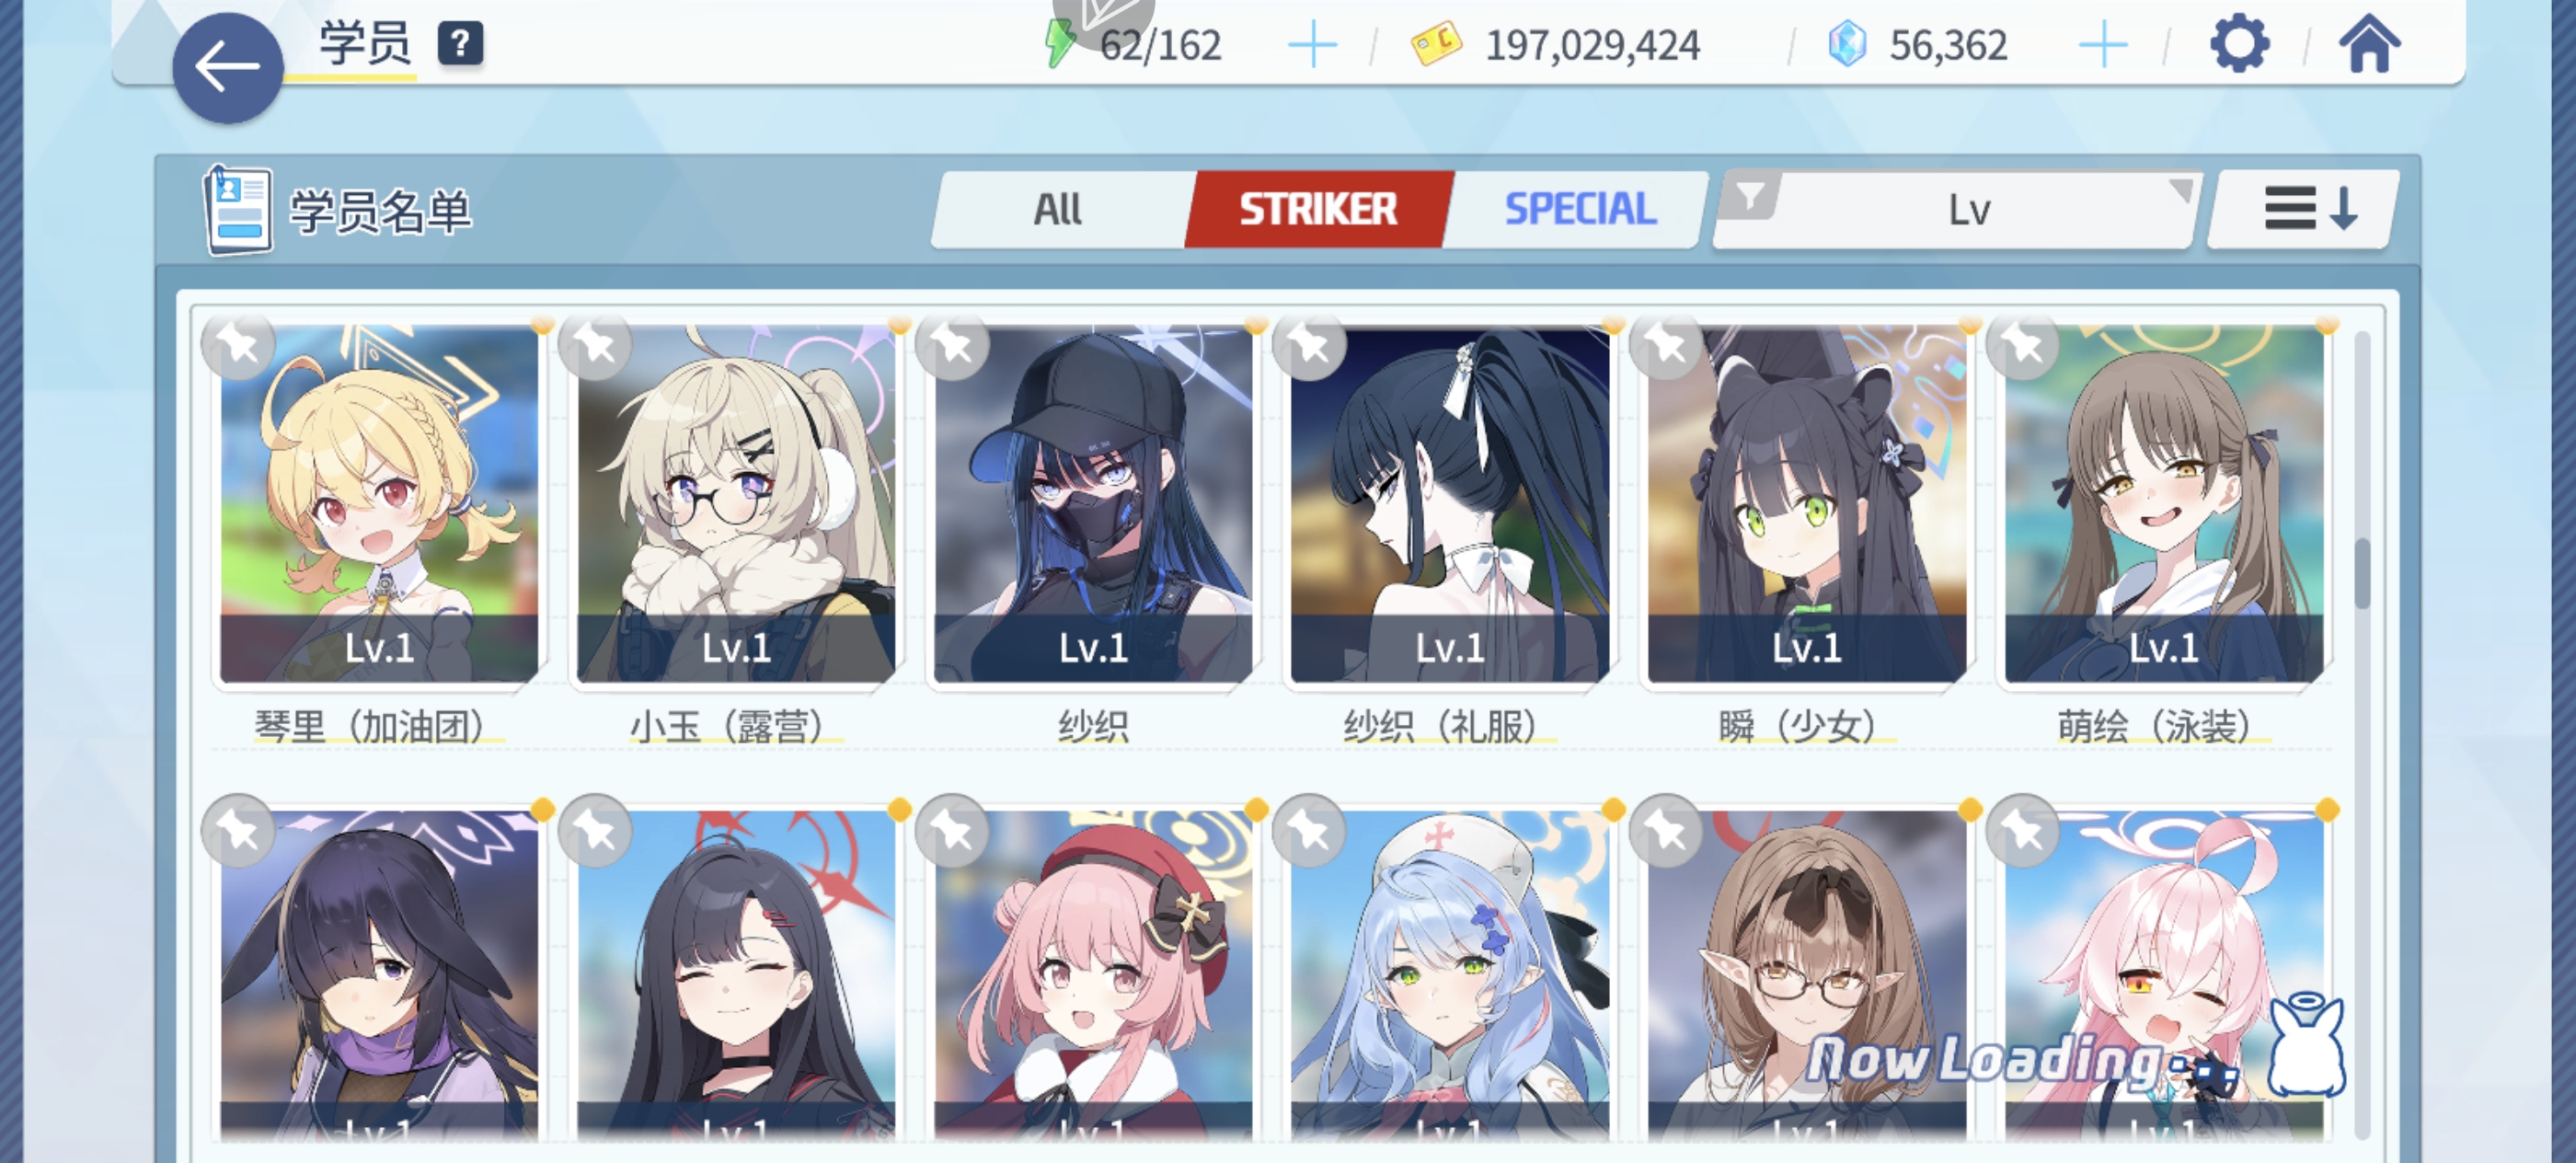The height and width of the screenshot is (1163, 2576).
Task: Switch to the SPECIAL tab
Action: (x=1579, y=209)
